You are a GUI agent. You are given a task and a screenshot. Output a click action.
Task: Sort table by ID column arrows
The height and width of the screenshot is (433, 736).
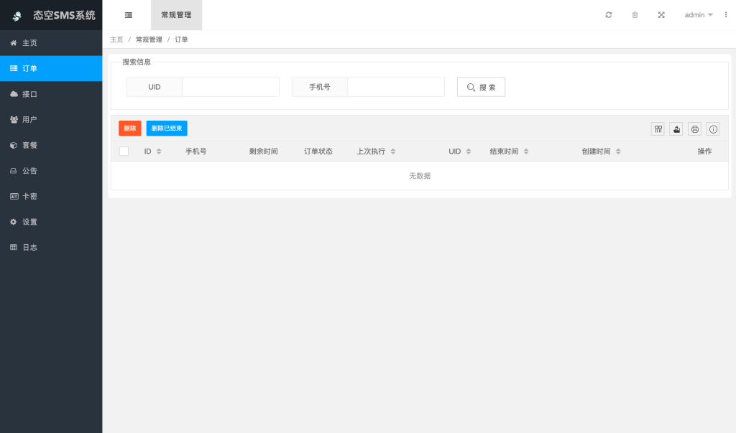click(159, 152)
